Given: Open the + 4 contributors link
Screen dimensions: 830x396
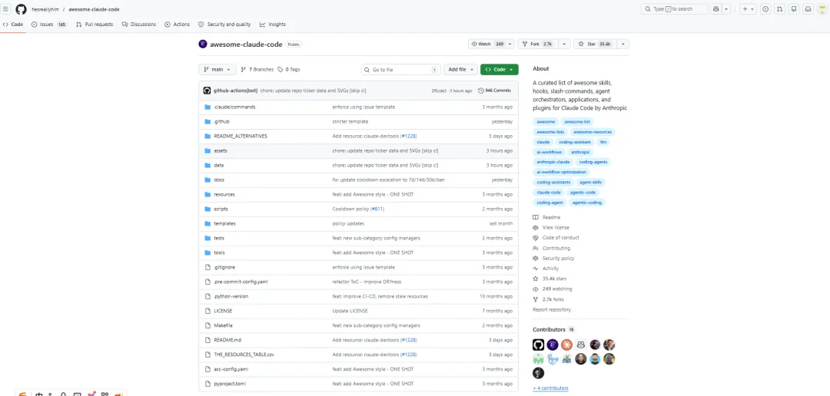Looking at the screenshot, I should click(550, 388).
